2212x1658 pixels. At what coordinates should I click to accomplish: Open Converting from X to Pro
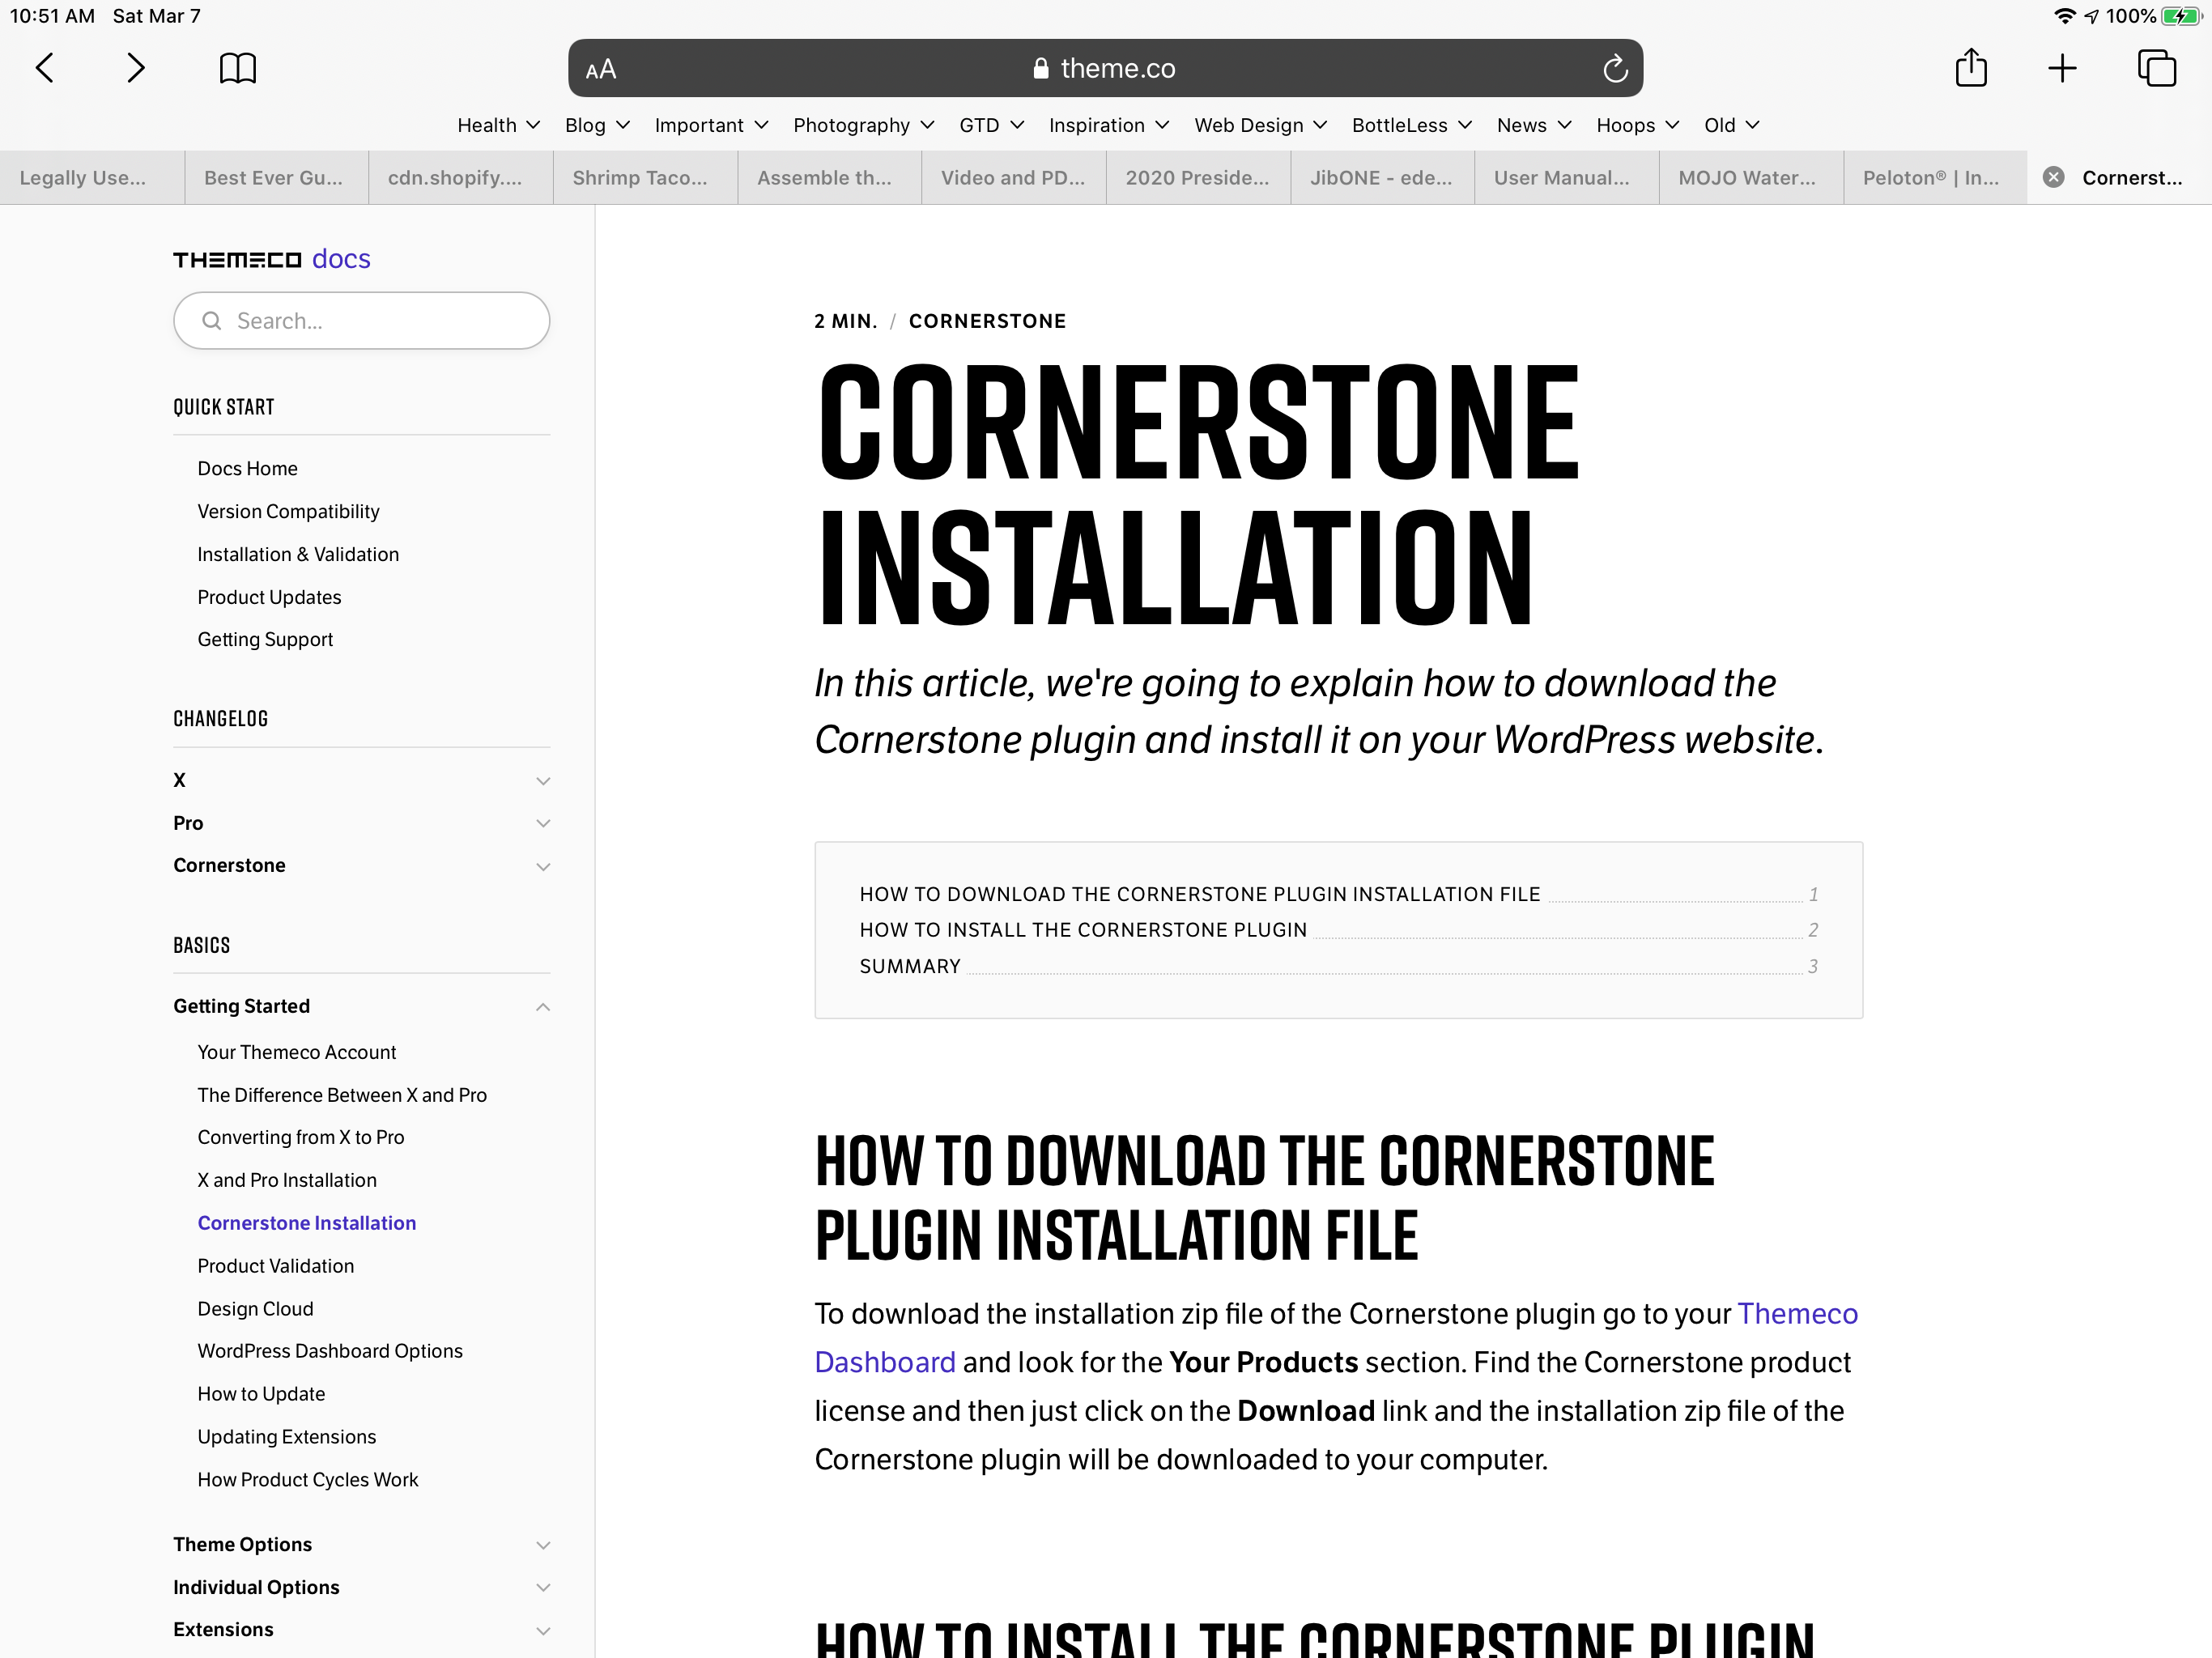(301, 1137)
